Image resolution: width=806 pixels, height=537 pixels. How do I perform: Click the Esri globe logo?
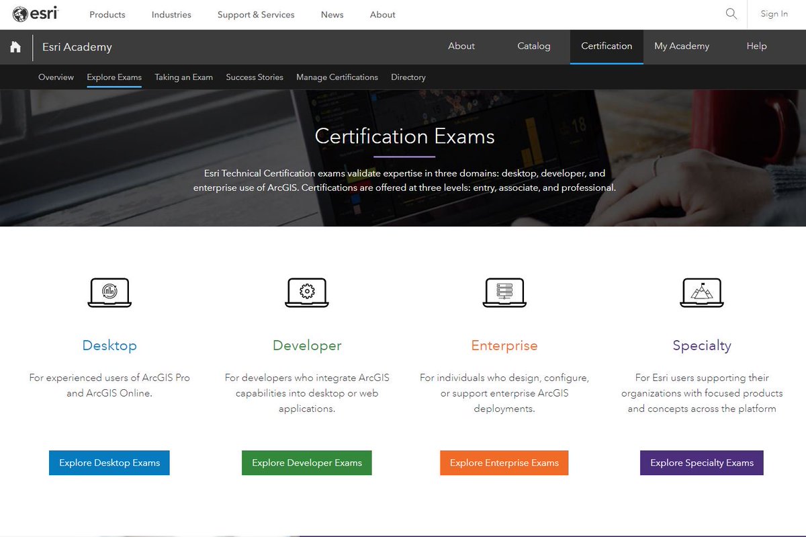tap(35, 14)
